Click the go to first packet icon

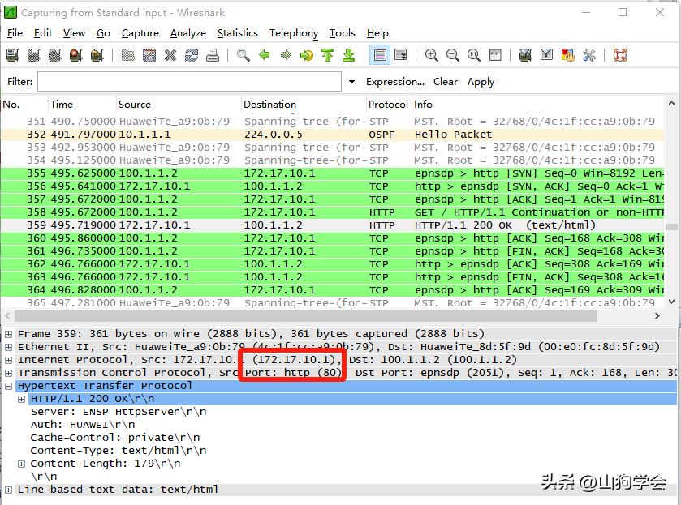point(327,55)
